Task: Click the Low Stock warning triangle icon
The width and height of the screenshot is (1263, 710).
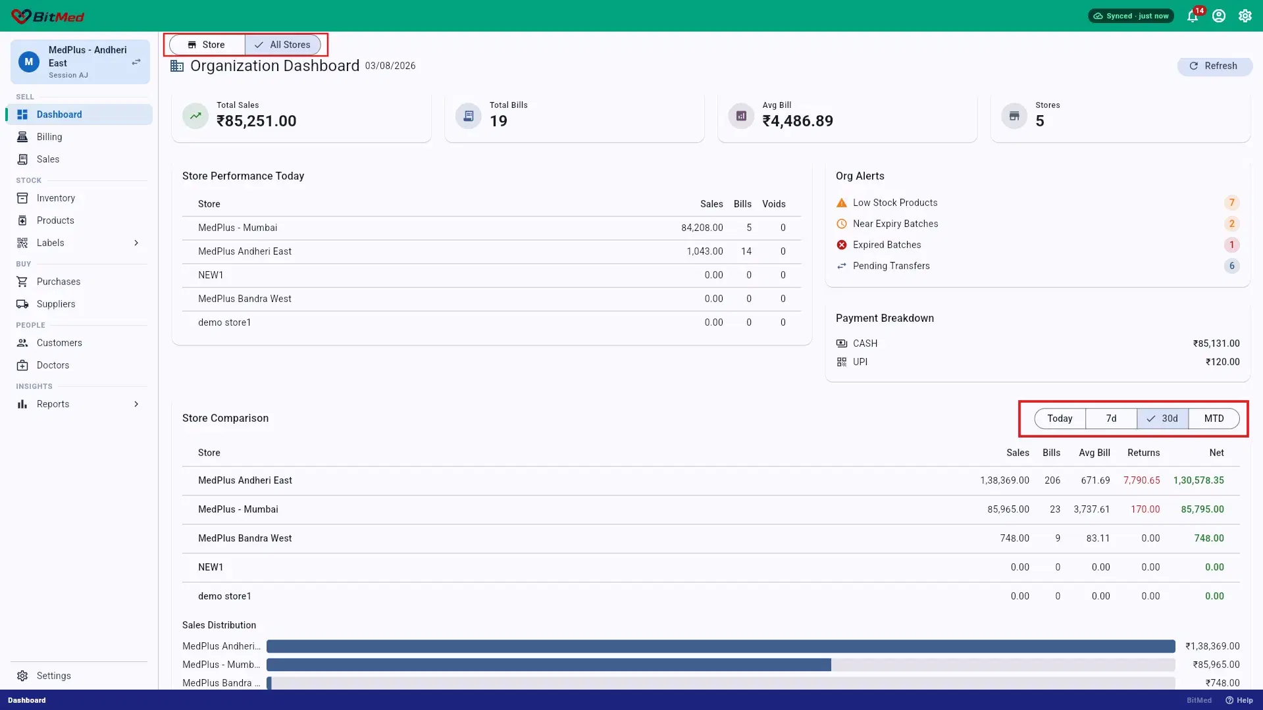Action: coord(842,203)
